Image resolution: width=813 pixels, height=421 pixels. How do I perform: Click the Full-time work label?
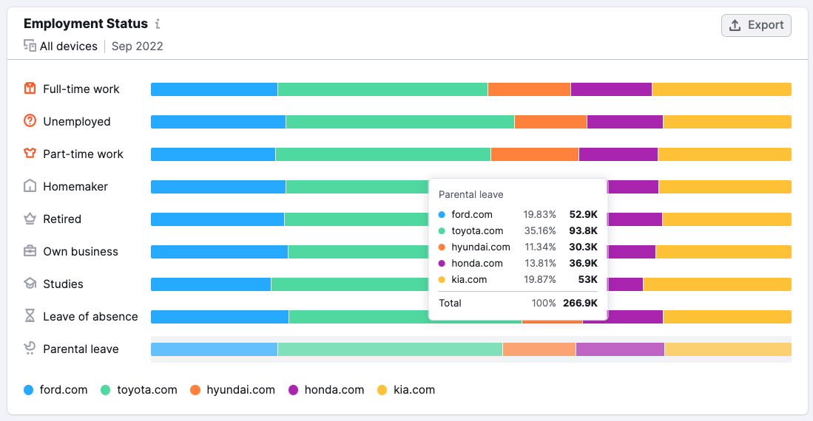(x=81, y=89)
